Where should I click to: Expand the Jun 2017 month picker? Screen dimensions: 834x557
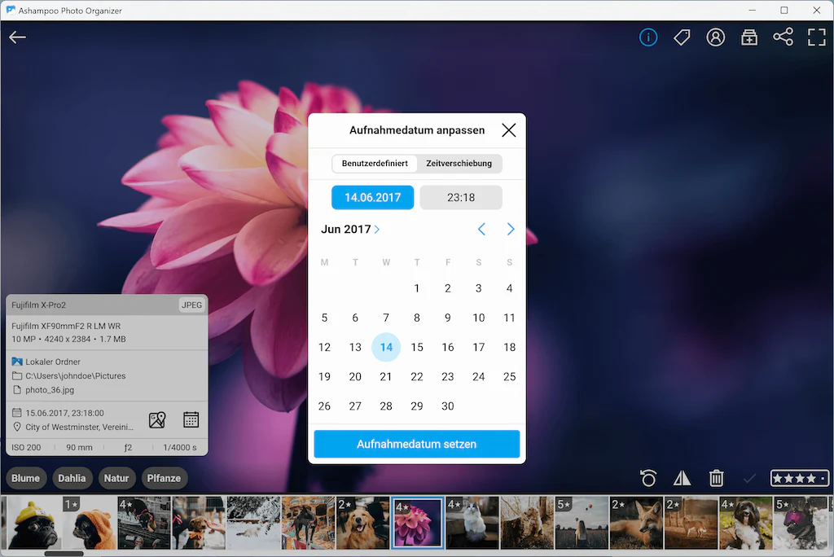click(350, 230)
